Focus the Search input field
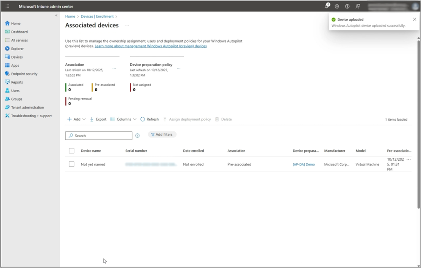This screenshot has width=421, height=268. [99, 135]
